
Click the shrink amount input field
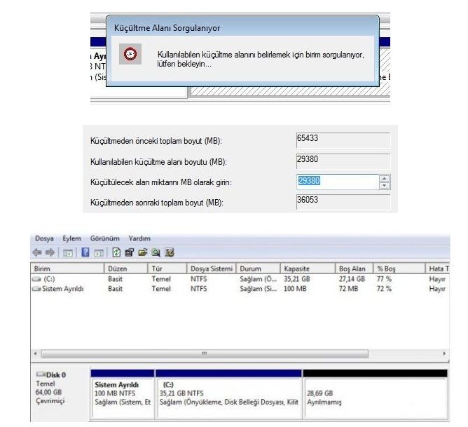coord(336,182)
